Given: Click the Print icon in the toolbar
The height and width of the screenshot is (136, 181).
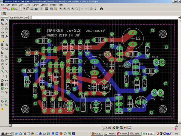Looking at the screenshot, I should (x=32, y=9).
